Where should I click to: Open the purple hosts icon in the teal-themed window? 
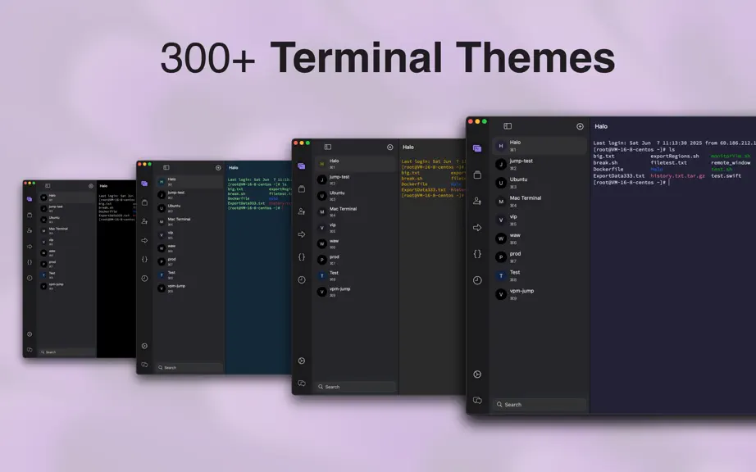tap(144, 184)
